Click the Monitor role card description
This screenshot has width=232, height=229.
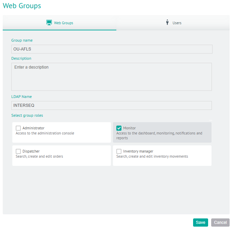[x=159, y=135]
